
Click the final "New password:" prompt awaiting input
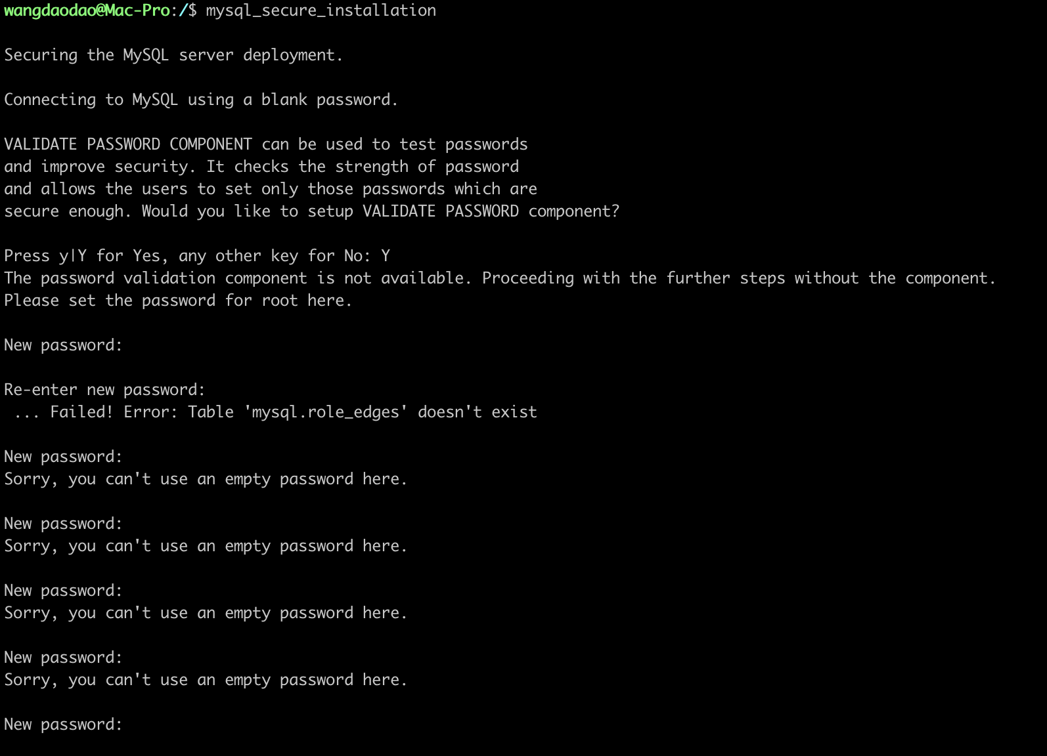(63, 724)
